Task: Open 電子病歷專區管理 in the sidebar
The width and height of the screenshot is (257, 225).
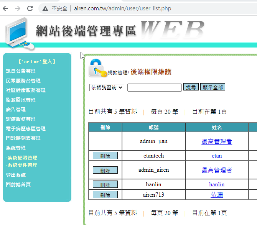Action: coord(26,128)
